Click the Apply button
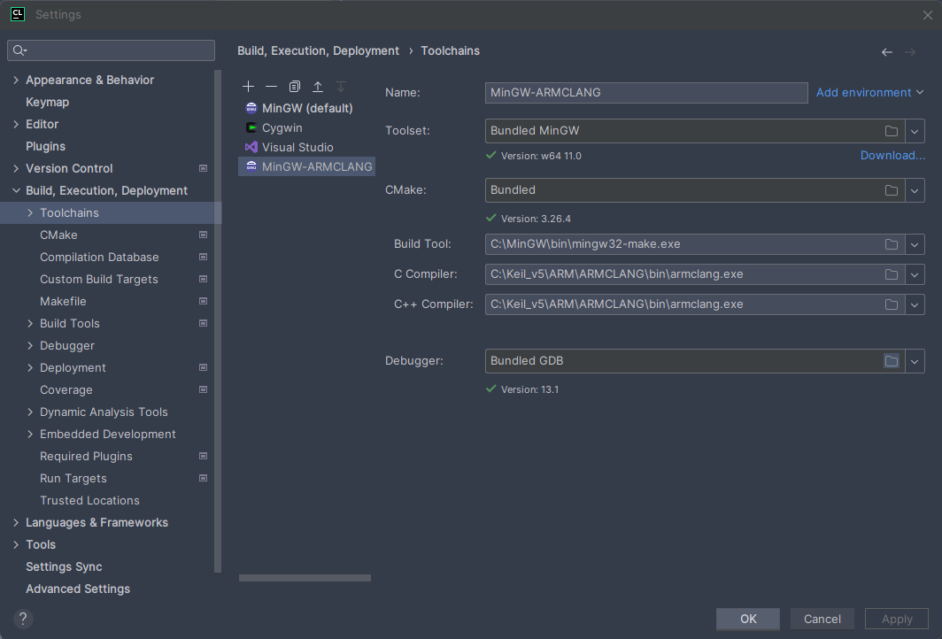Image resolution: width=942 pixels, height=639 pixels. pos(896,619)
